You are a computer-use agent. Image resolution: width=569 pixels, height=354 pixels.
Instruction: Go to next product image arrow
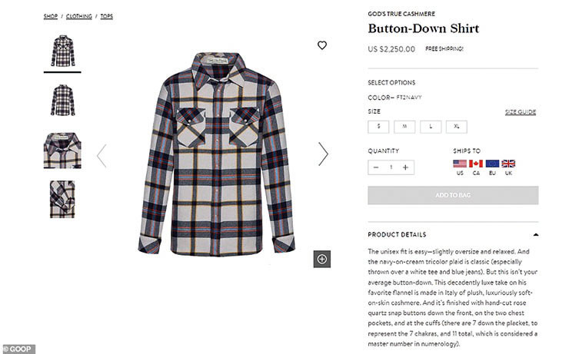pyautogui.click(x=323, y=154)
